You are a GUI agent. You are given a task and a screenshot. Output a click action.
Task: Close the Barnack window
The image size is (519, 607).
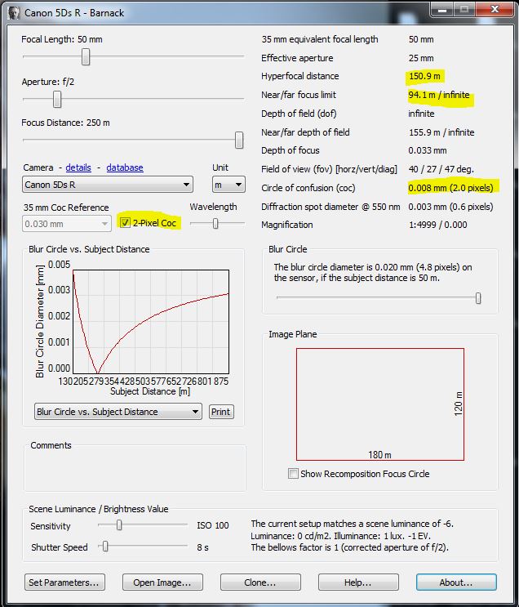click(495, 10)
